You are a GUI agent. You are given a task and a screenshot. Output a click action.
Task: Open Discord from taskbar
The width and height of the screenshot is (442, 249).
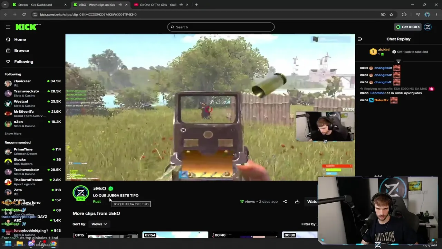point(31,244)
